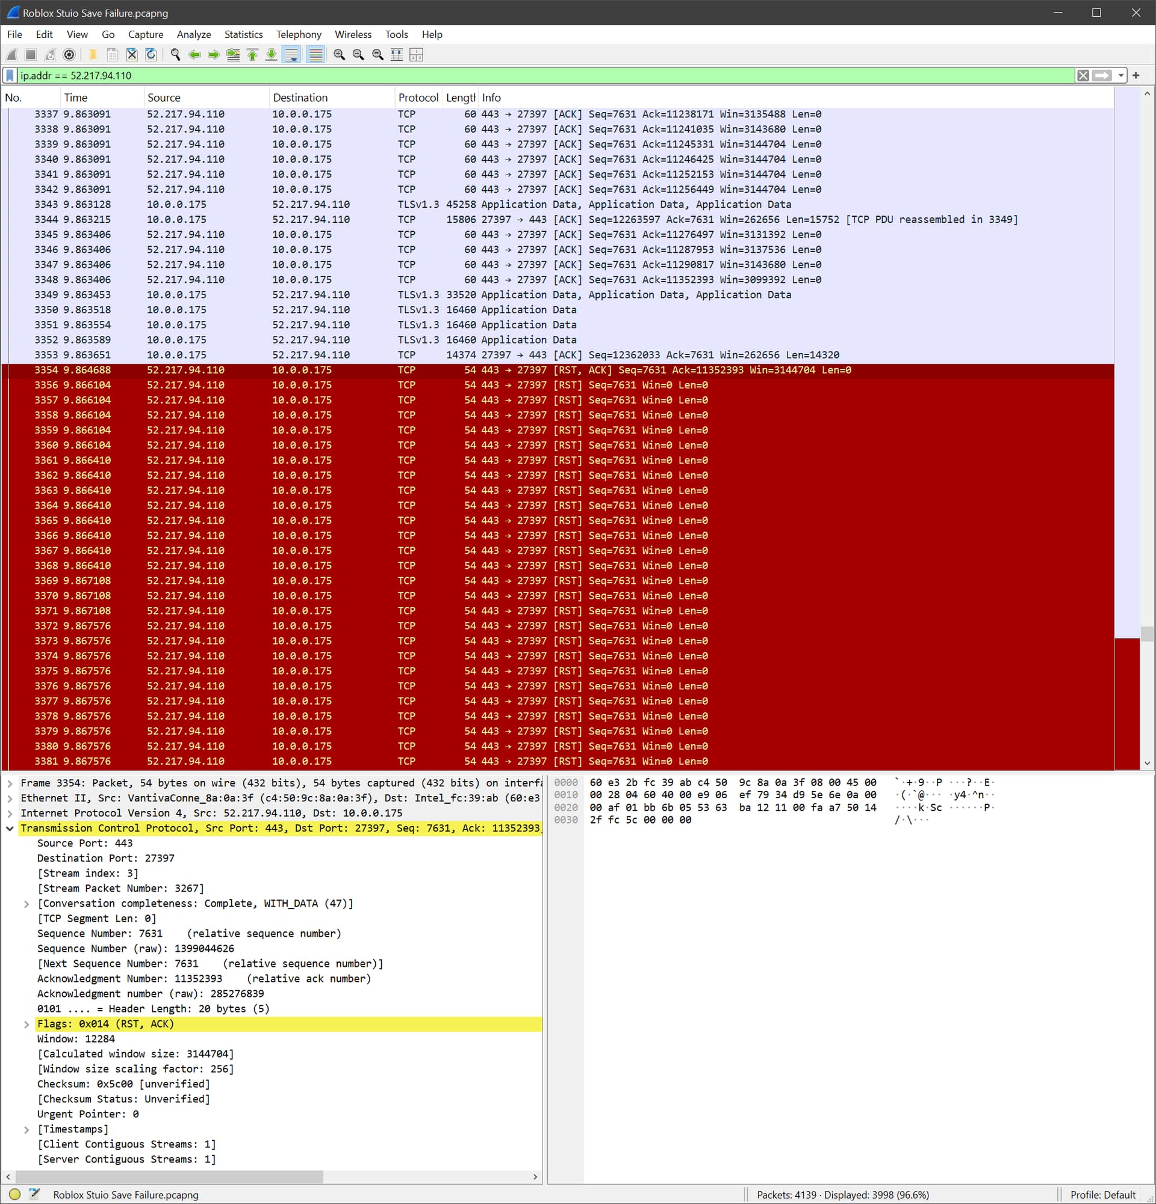Clear the ip.addr display filter
Viewport: 1156px width, 1204px height.
pyautogui.click(x=1083, y=76)
